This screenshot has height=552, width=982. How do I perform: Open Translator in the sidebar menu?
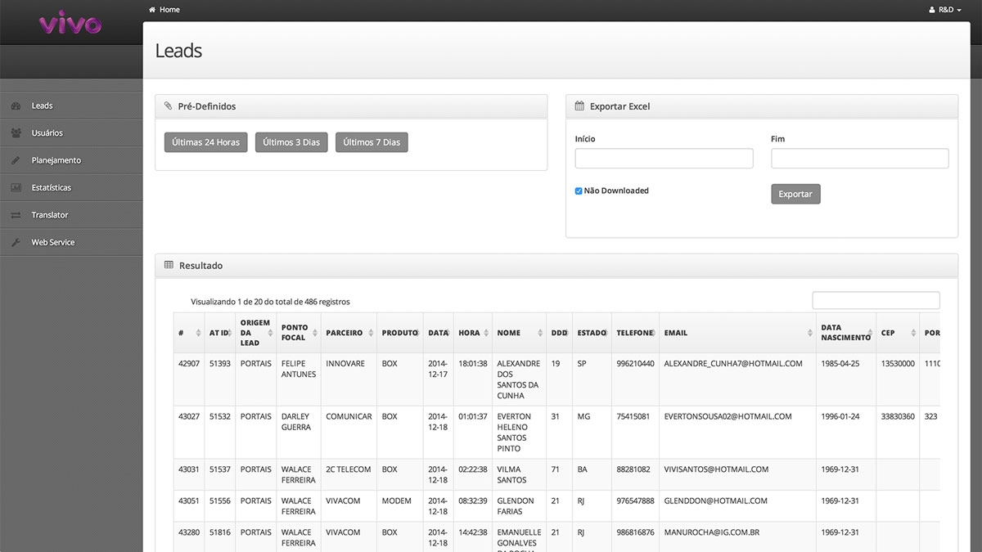pyautogui.click(x=71, y=215)
